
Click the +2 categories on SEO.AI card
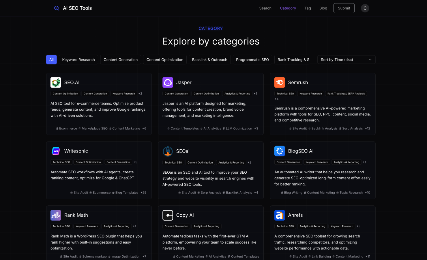point(140,94)
